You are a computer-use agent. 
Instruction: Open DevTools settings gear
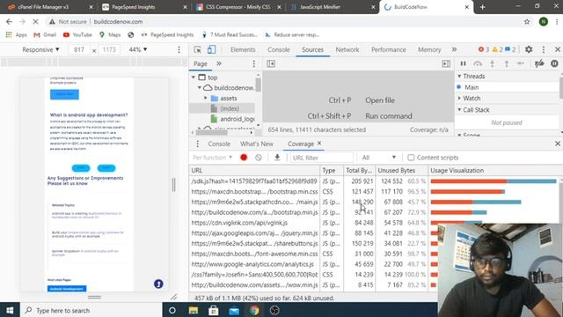pyautogui.click(x=529, y=49)
